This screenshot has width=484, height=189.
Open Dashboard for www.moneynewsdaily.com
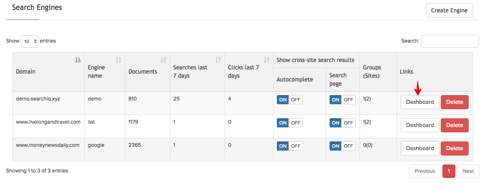[420, 148]
